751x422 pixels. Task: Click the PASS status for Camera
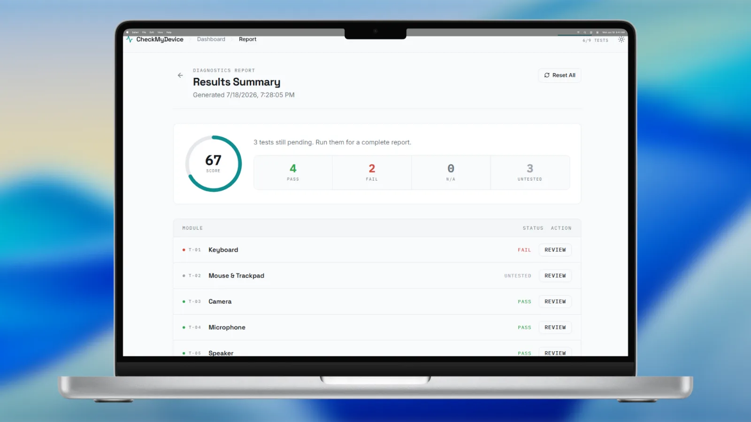coord(524,301)
